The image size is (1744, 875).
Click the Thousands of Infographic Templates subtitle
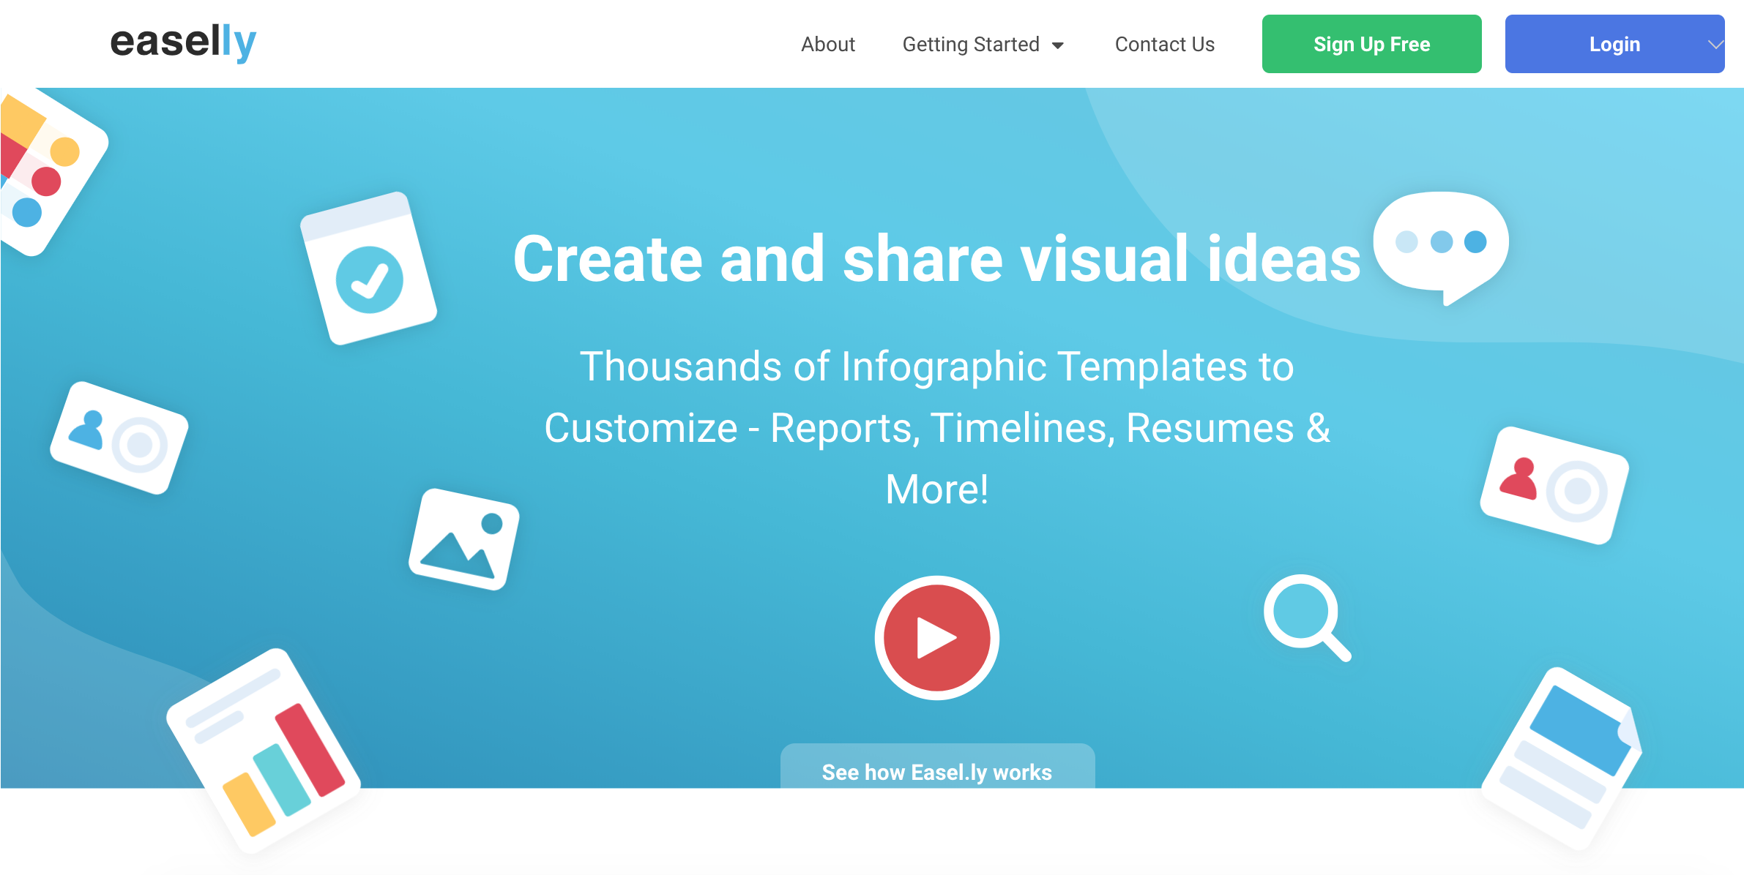click(937, 427)
